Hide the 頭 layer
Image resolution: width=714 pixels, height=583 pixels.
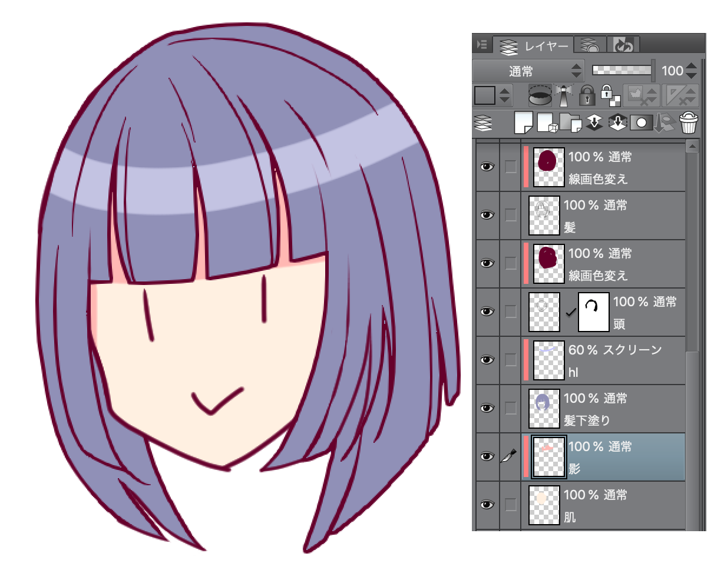[487, 312]
